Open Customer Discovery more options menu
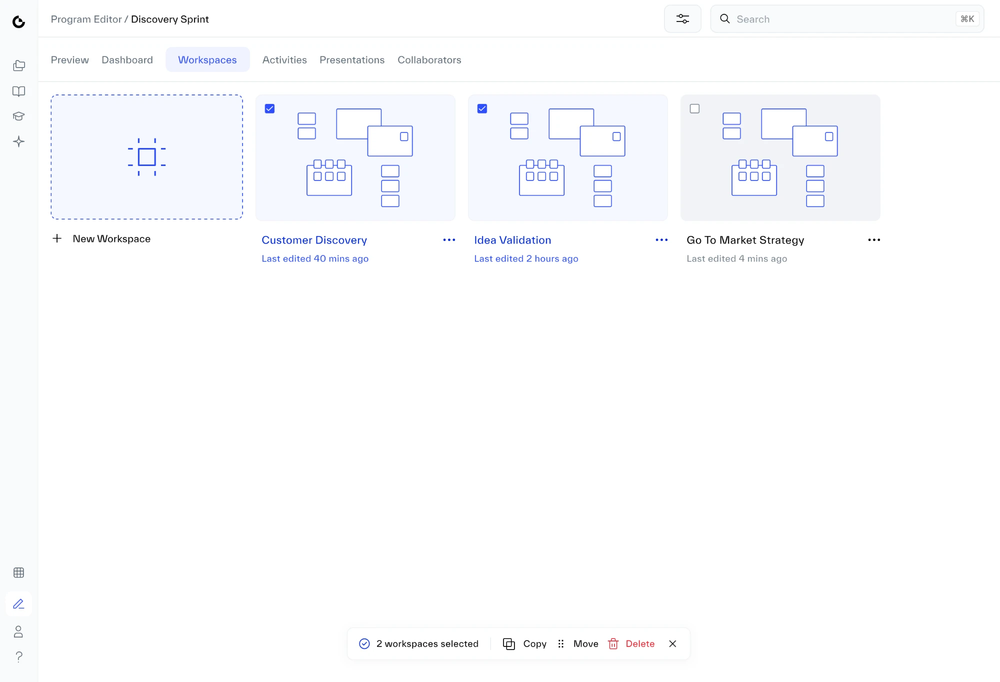Viewport: 1000px width, 682px height. click(449, 240)
